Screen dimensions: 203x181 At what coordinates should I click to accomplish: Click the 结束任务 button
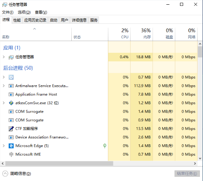pyautogui.click(x=187, y=174)
